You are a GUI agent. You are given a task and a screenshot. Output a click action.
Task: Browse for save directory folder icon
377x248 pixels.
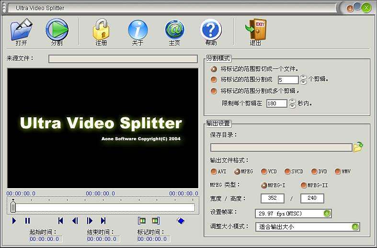(x=358, y=147)
